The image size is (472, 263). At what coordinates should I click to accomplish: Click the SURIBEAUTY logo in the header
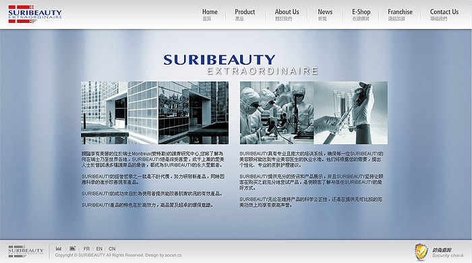point(35,14)
